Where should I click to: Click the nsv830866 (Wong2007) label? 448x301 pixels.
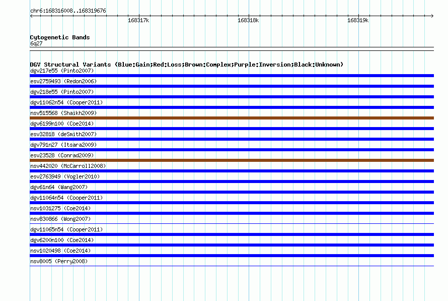pyautogui.click(x=60, y=219)
